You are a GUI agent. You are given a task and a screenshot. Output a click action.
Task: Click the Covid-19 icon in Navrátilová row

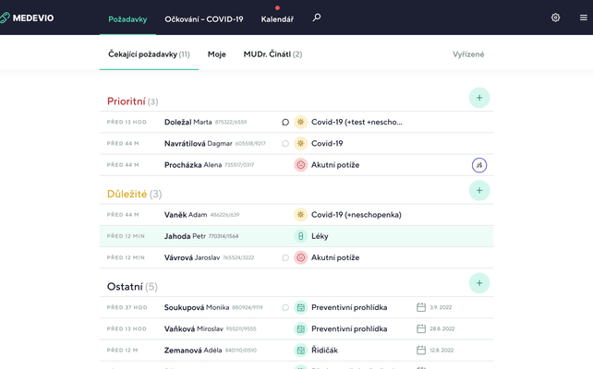[x=300, y=144]
